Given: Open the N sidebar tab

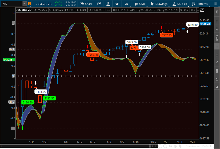Looking at the screenshot, I should point(217,87).
